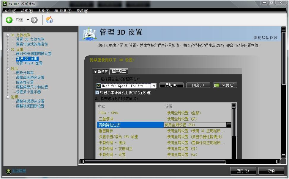Click the Forward arrow icon
The image size is (289, 179).
pos(35,20)
